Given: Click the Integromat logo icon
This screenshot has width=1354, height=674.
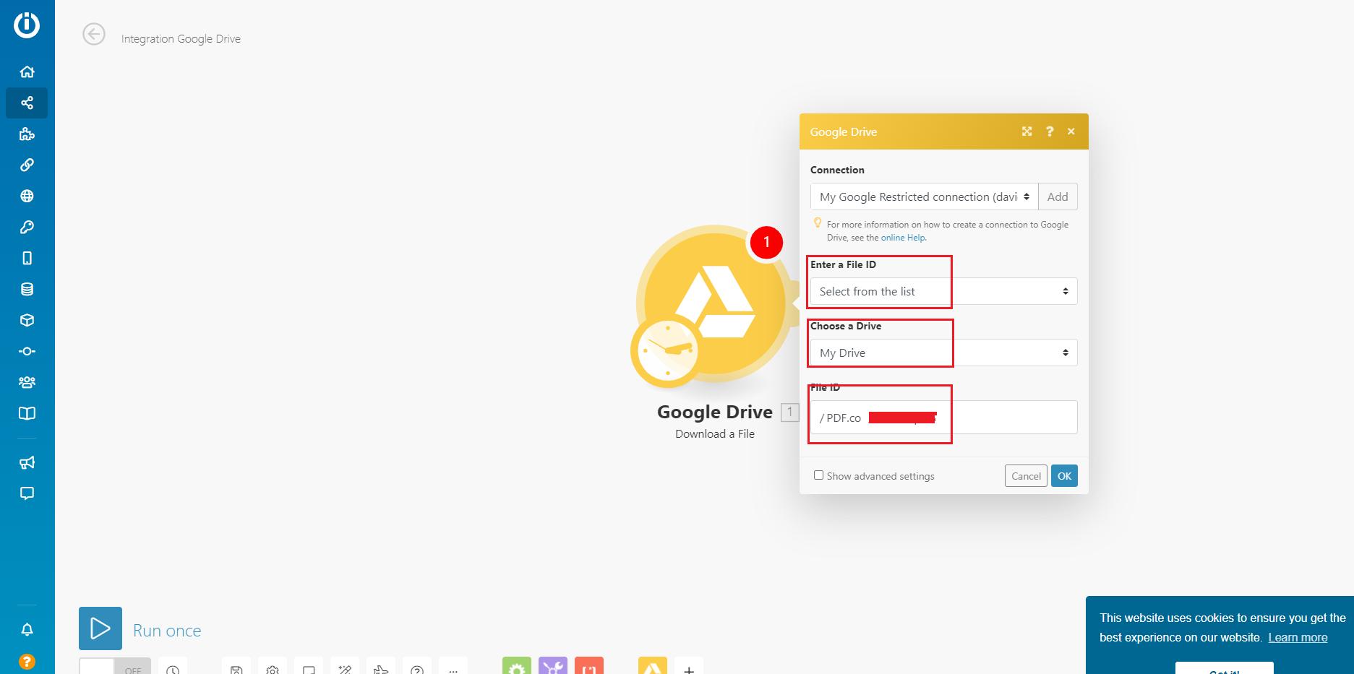Looking at the screenshot, I should 27,25.
